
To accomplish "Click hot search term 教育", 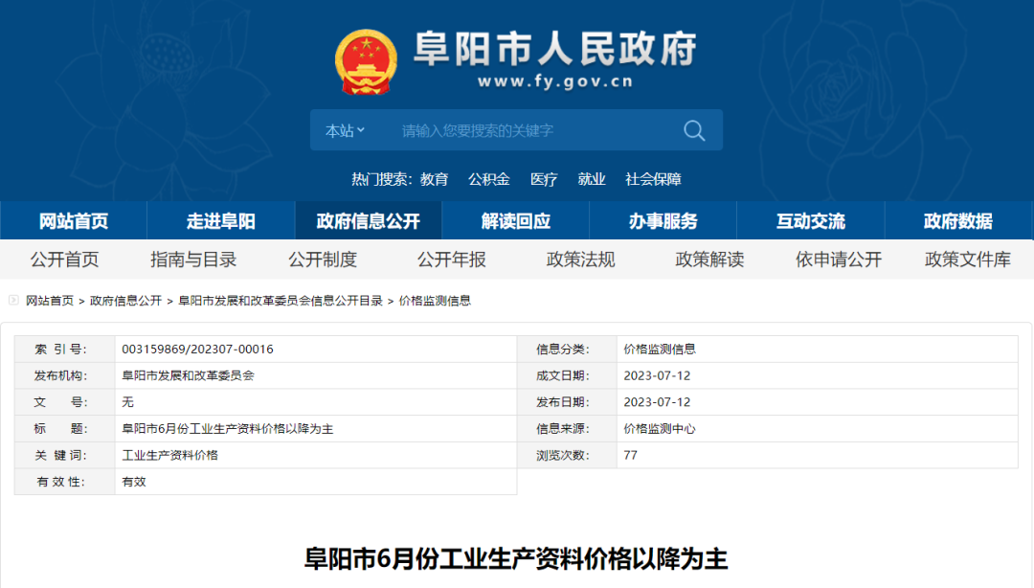I will coord(434,179).
